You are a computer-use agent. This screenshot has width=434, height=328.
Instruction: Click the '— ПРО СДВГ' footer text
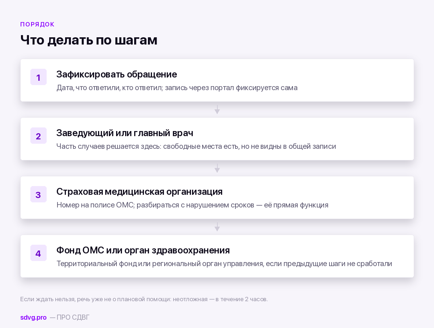click(x=69, y=318)
